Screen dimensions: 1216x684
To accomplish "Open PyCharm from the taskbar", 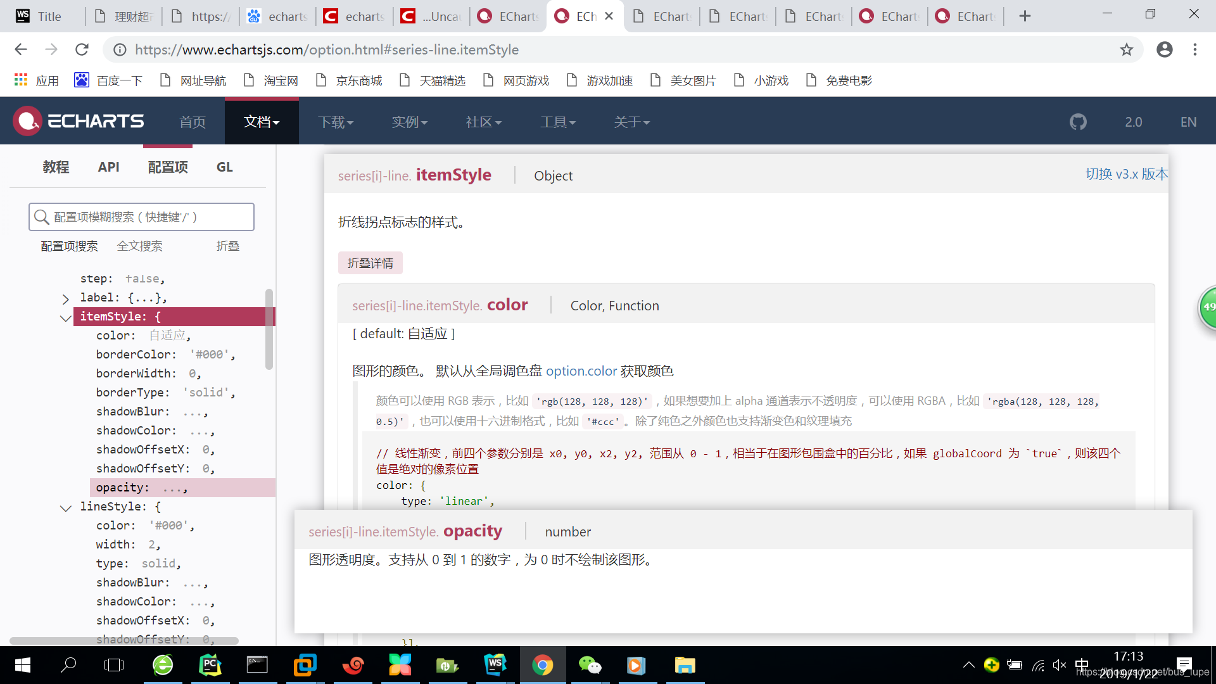I will [210, 665].
